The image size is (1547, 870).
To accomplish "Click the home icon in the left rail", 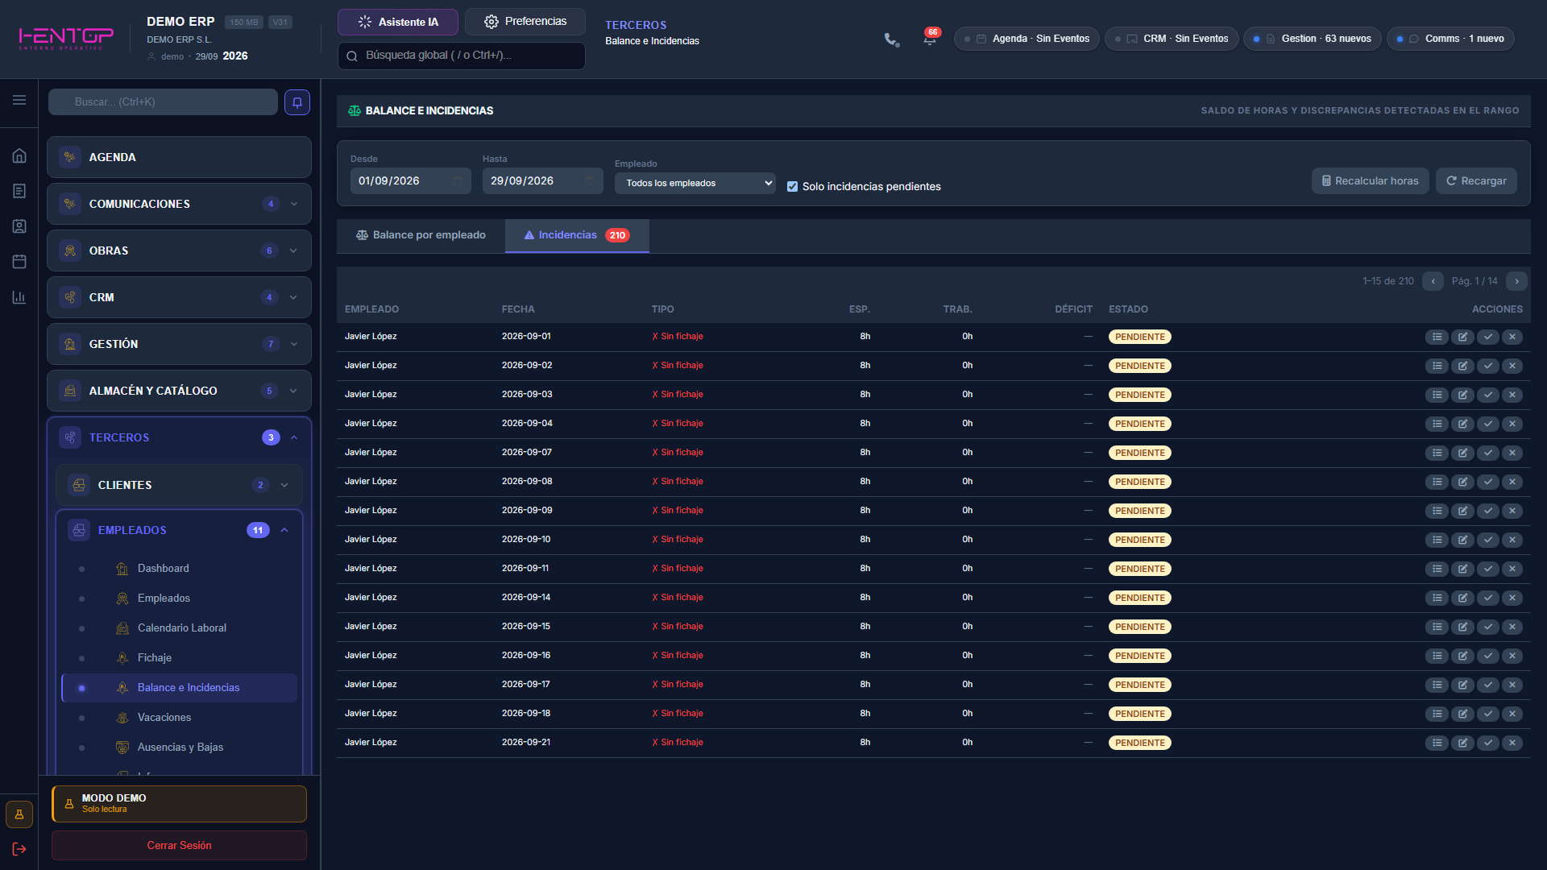I will [x=19, y=155].
